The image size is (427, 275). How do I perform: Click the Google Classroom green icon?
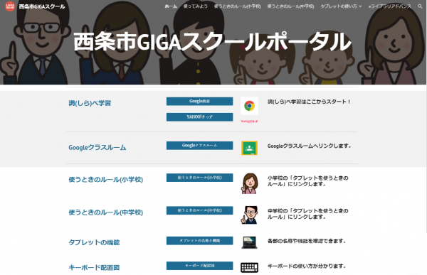[x=249, y=148]
